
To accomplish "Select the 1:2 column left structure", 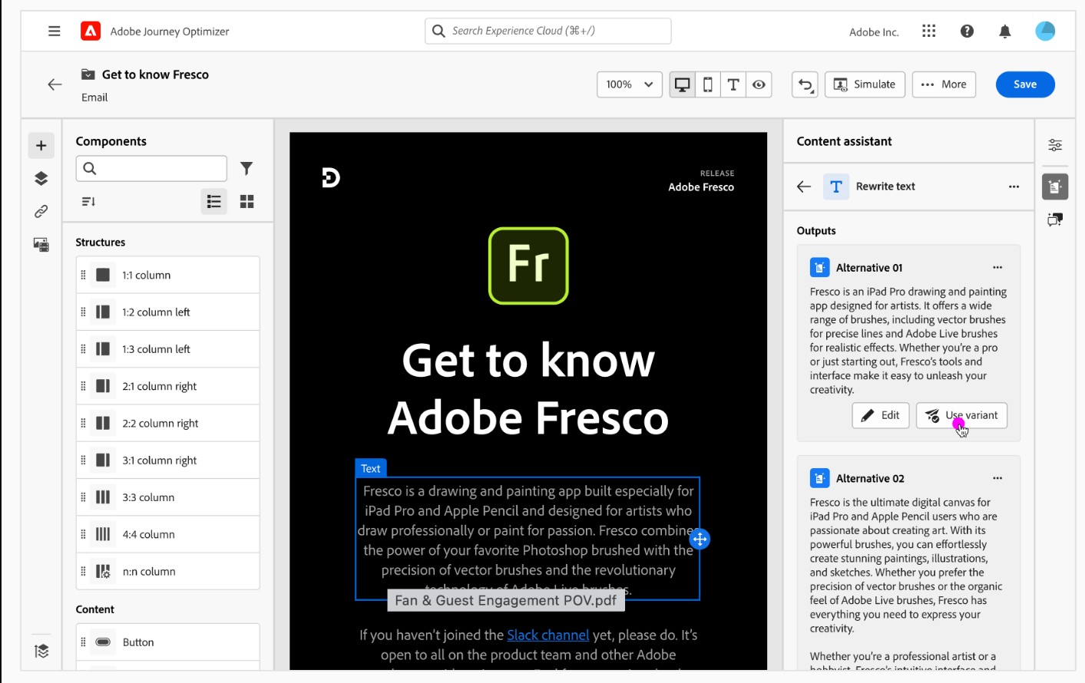I will (167, 312).
